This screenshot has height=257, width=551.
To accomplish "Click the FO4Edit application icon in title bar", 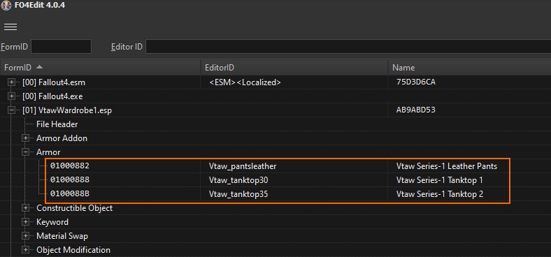I will point(6,6).
